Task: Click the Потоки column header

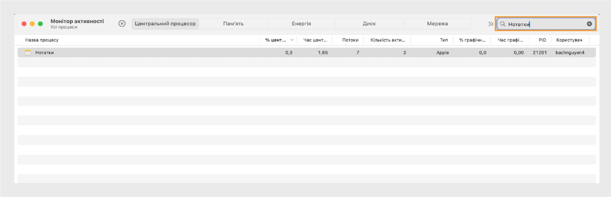Action: coord(350,40)
